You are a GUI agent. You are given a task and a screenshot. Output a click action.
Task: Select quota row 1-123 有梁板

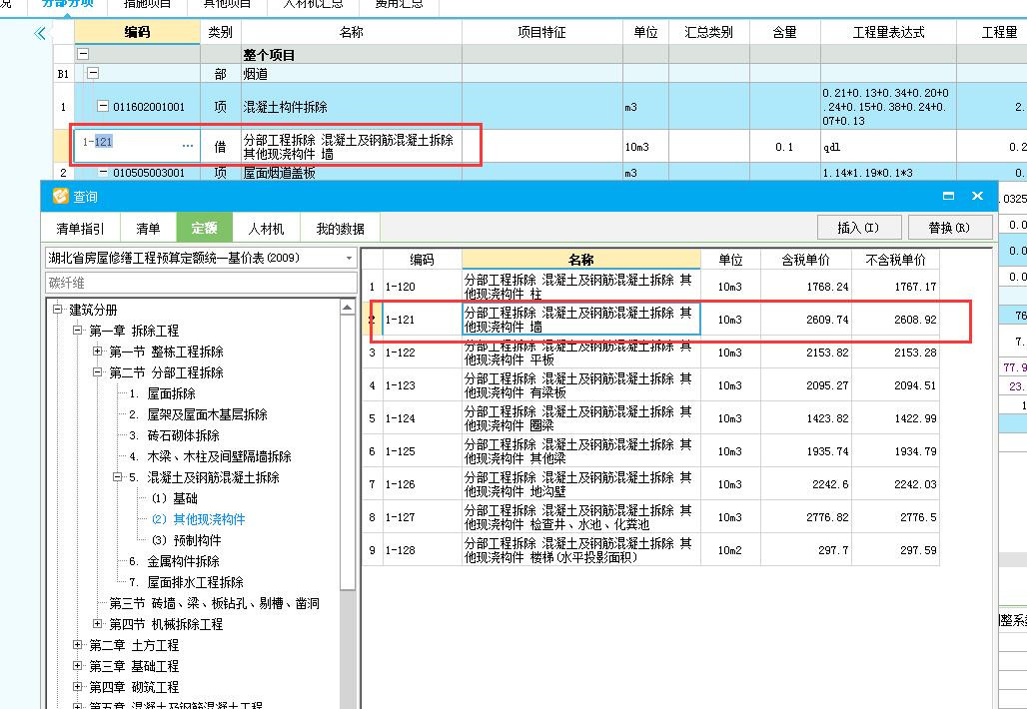(x=650, y=385)
